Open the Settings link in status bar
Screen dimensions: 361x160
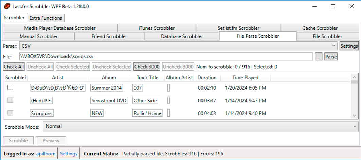point(69,154)
